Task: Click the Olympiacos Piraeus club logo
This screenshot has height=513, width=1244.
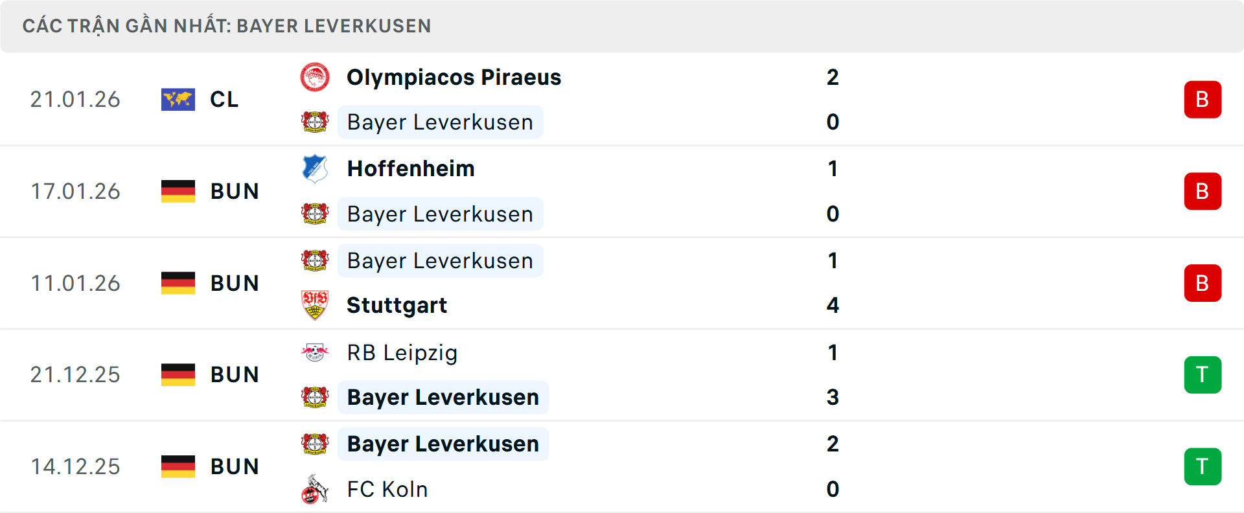Action: click(316, 76)
